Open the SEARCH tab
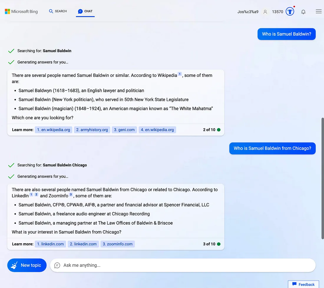The width and height of the screenshot is (324, 288). click(x=58, y=11)
